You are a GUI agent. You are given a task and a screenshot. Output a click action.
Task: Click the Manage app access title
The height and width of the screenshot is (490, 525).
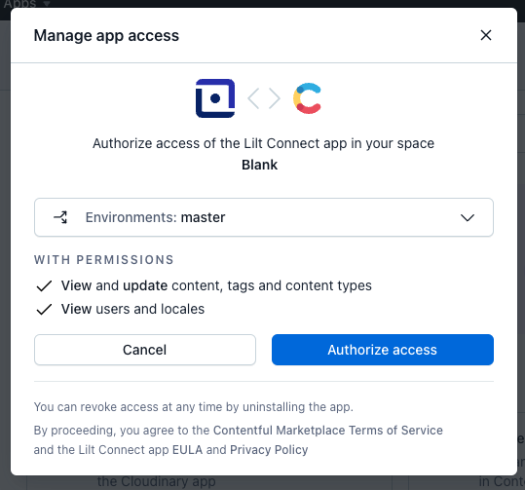coord(106,35)
